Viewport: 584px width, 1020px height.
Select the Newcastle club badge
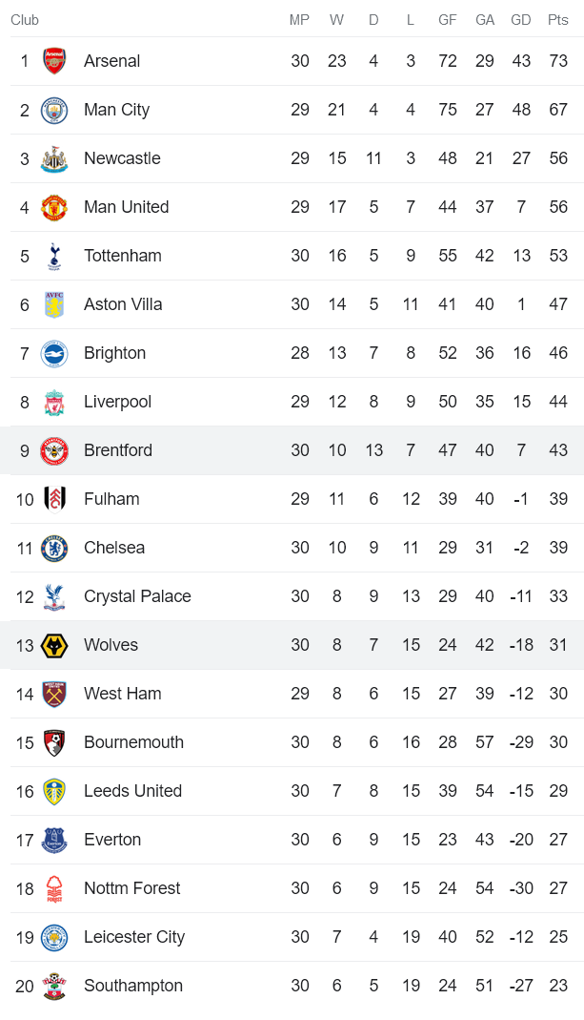pos(54,158)
